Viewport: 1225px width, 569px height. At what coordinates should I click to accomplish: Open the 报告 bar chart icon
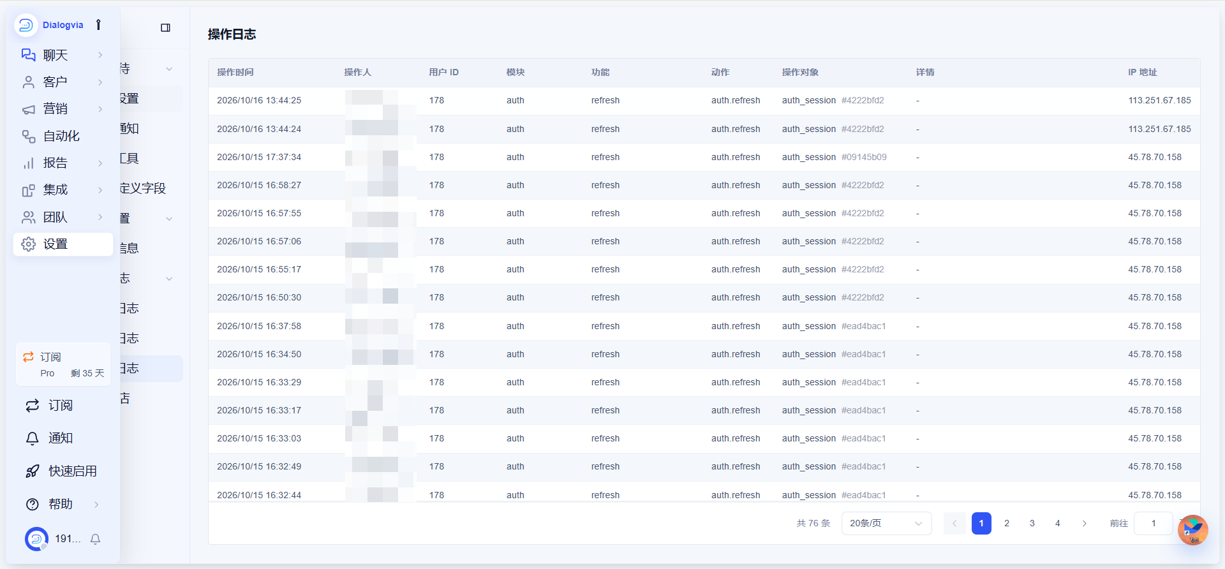tap(29, 163)
